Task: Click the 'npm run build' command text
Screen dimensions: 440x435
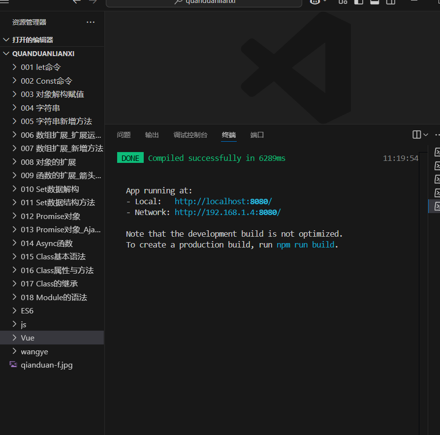Action: tap(305, 245)
